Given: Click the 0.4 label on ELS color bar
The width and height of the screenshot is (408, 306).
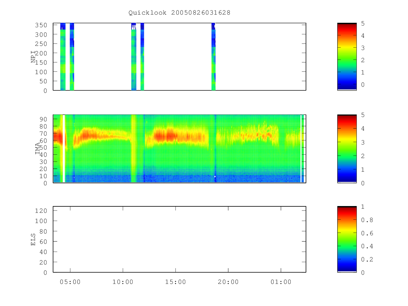Looking at the screenshot, I should (x=367, y=246).
